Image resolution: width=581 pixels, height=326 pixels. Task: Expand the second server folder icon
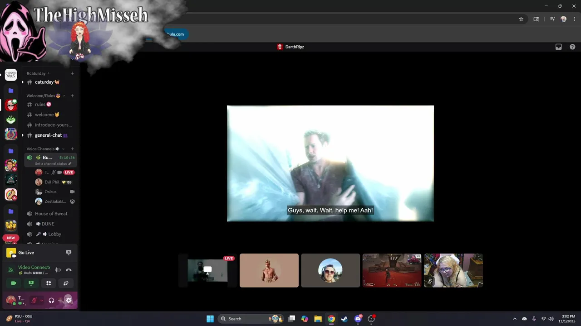click(x=11, y=151)
